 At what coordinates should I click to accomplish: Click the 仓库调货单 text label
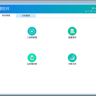click(32, 64)
